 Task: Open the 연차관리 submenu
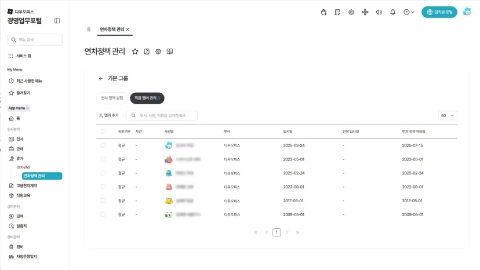pyautogui.click(x=24, y=167)
